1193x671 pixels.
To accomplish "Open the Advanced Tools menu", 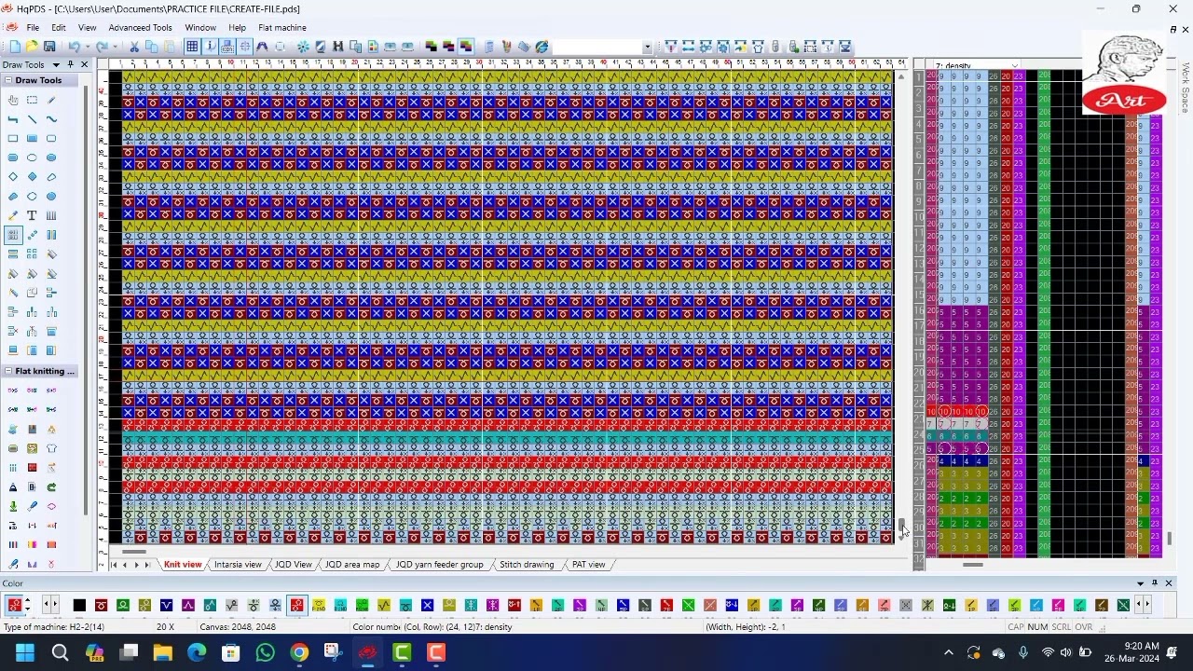I will pyautogui.click(x=140, y=28).
